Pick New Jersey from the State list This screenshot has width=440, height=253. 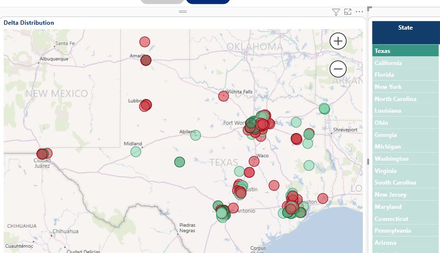(x=405, y=194)
